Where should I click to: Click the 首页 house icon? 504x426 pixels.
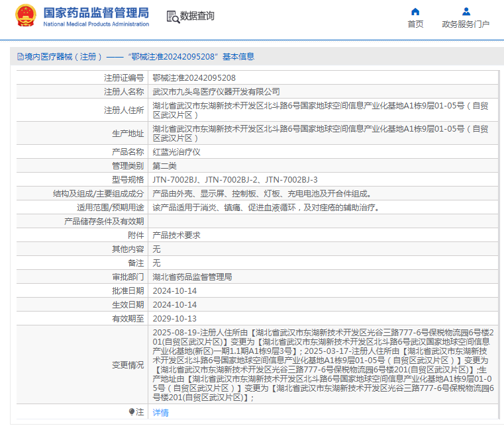click(x=415, y=11)
